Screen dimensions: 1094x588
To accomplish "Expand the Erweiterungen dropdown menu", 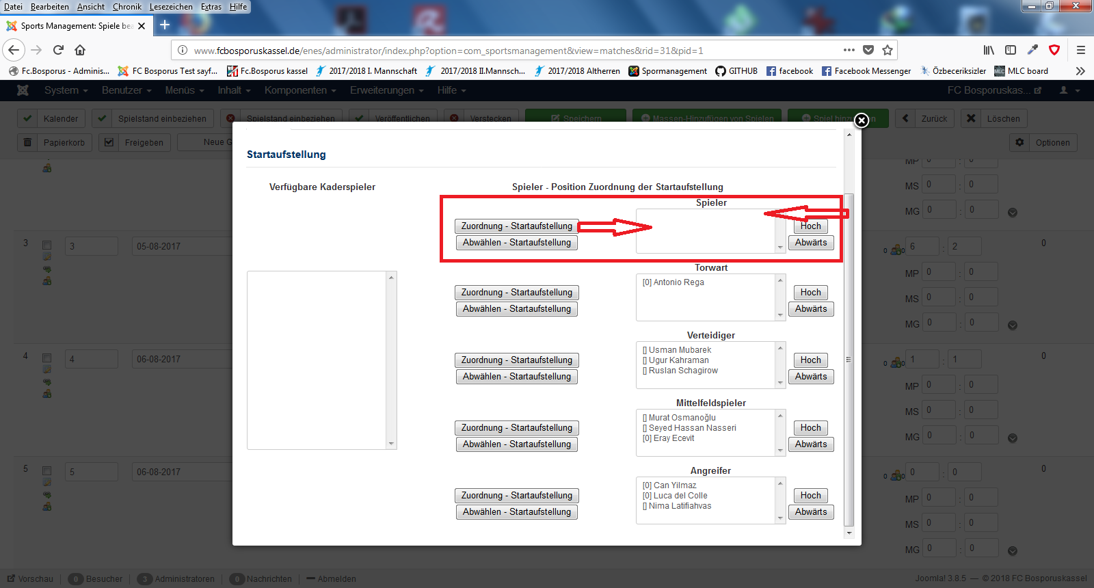I will [x=386, y=90].
